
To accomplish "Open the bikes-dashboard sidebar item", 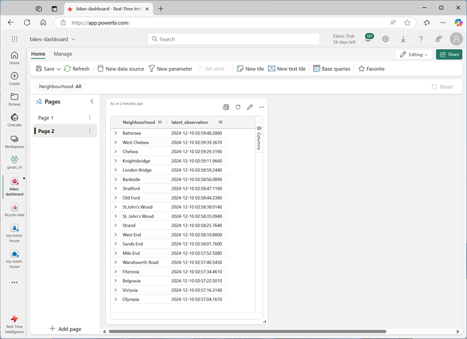I will pos(14,186).
